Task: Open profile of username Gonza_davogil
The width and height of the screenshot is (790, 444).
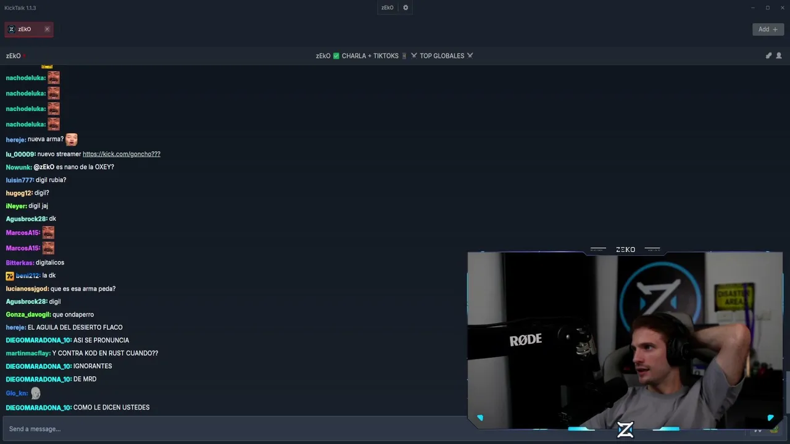Action: pos(28,314)
